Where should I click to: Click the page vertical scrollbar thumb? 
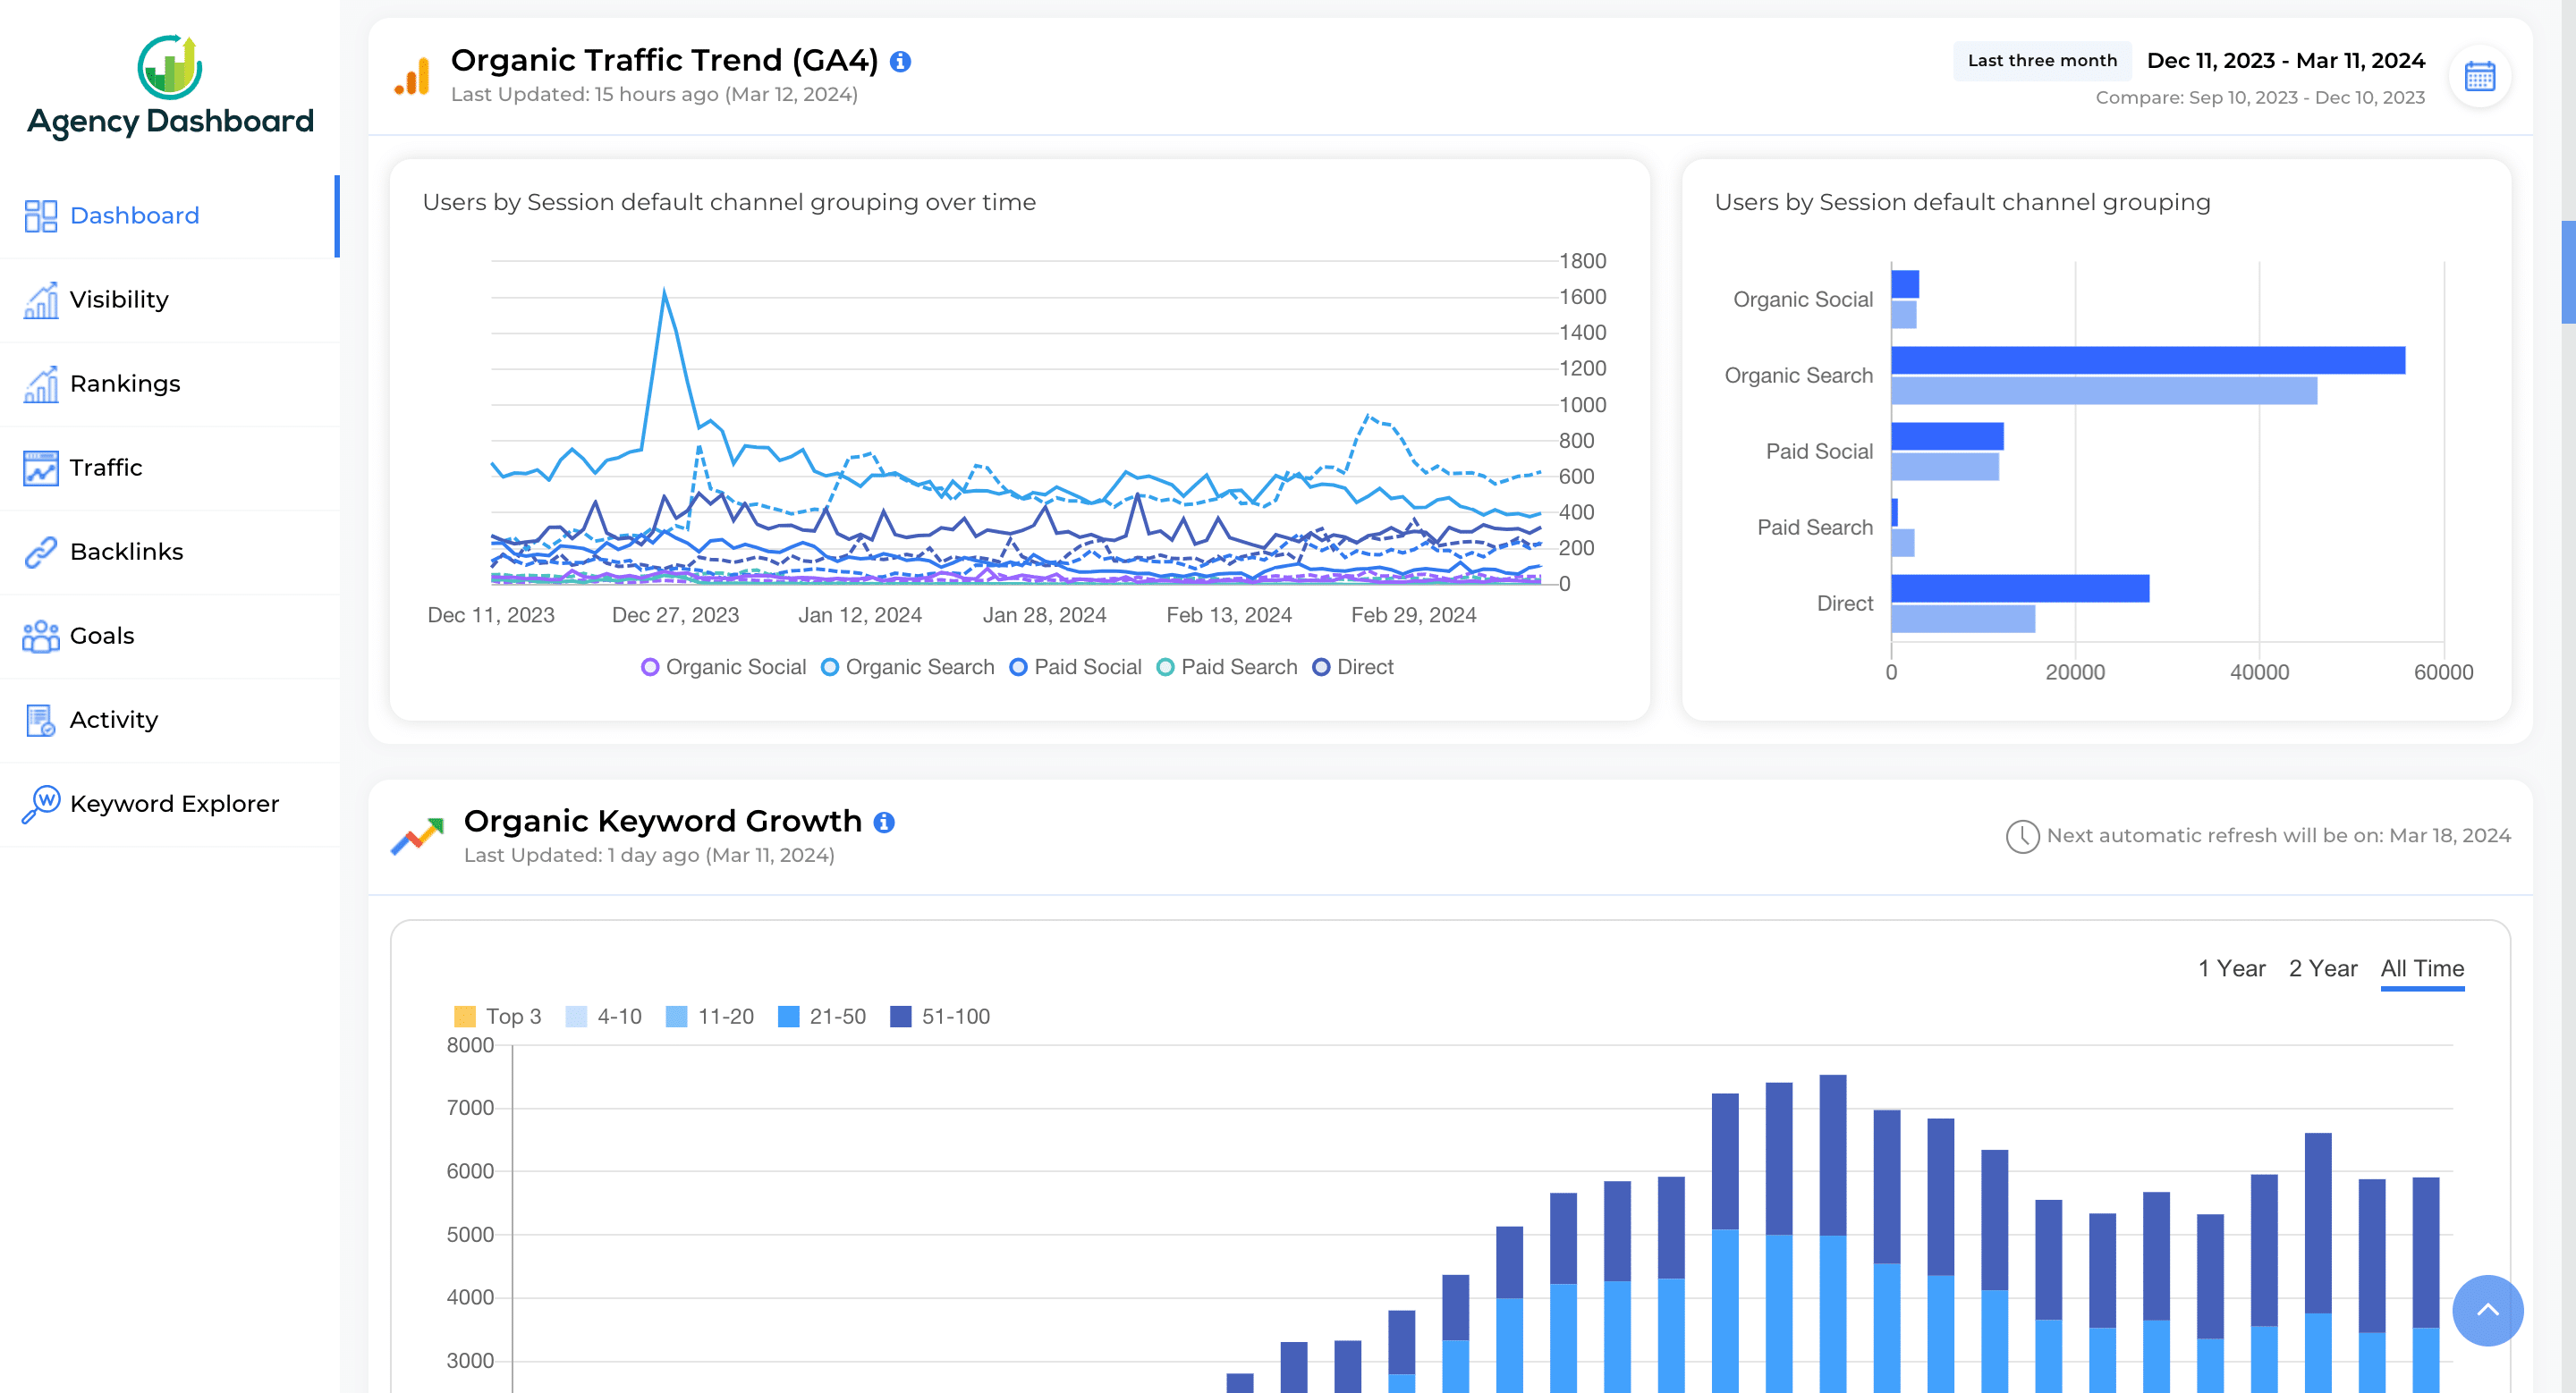(x=2568, y=272)
